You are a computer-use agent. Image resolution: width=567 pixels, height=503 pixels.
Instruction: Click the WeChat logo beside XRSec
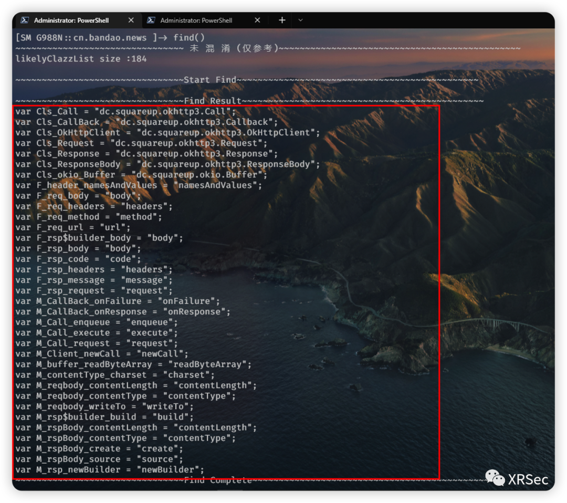coord(495,478)
